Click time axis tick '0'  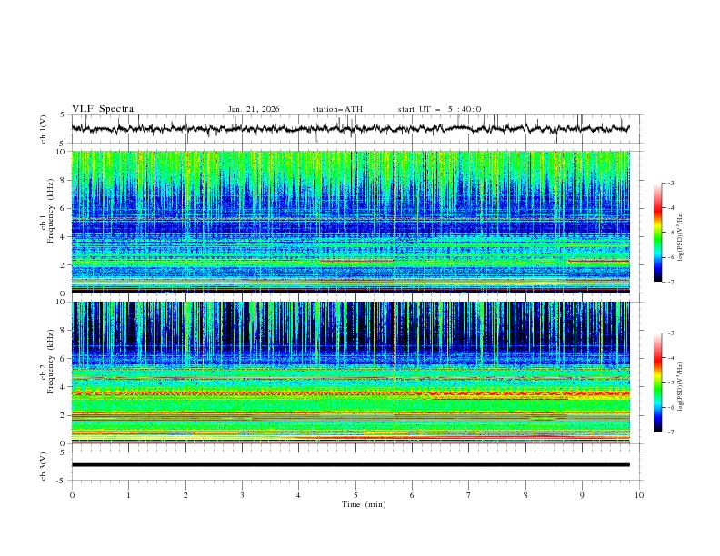(72, 495)
